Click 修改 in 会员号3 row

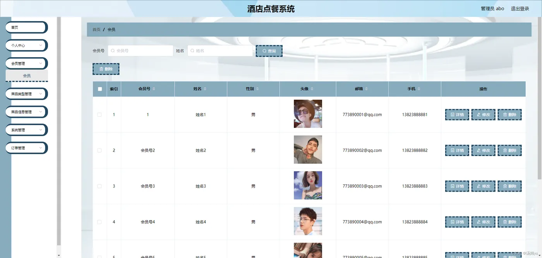coord(484,186)
